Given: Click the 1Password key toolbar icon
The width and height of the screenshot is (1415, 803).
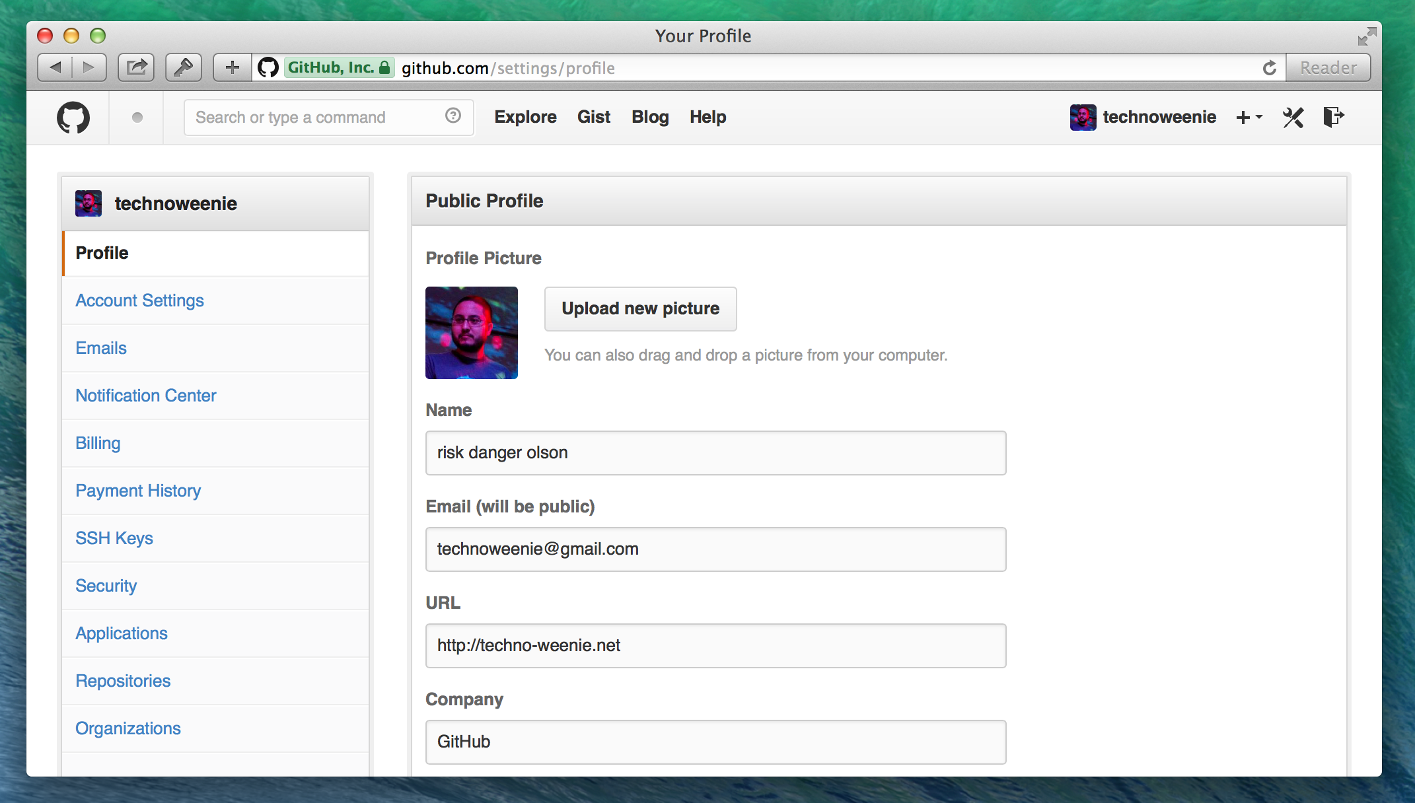Looking at the screenshot, I should [183, 67].
